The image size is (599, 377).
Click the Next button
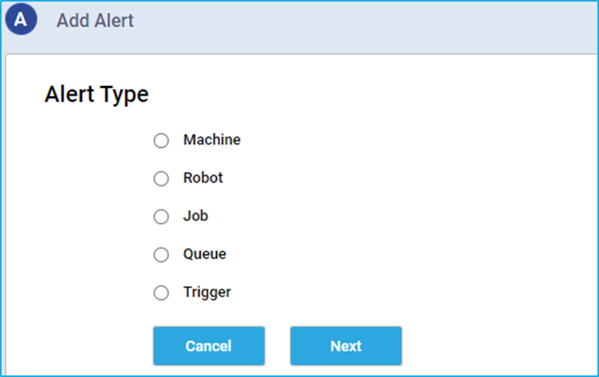pos(346,346)
